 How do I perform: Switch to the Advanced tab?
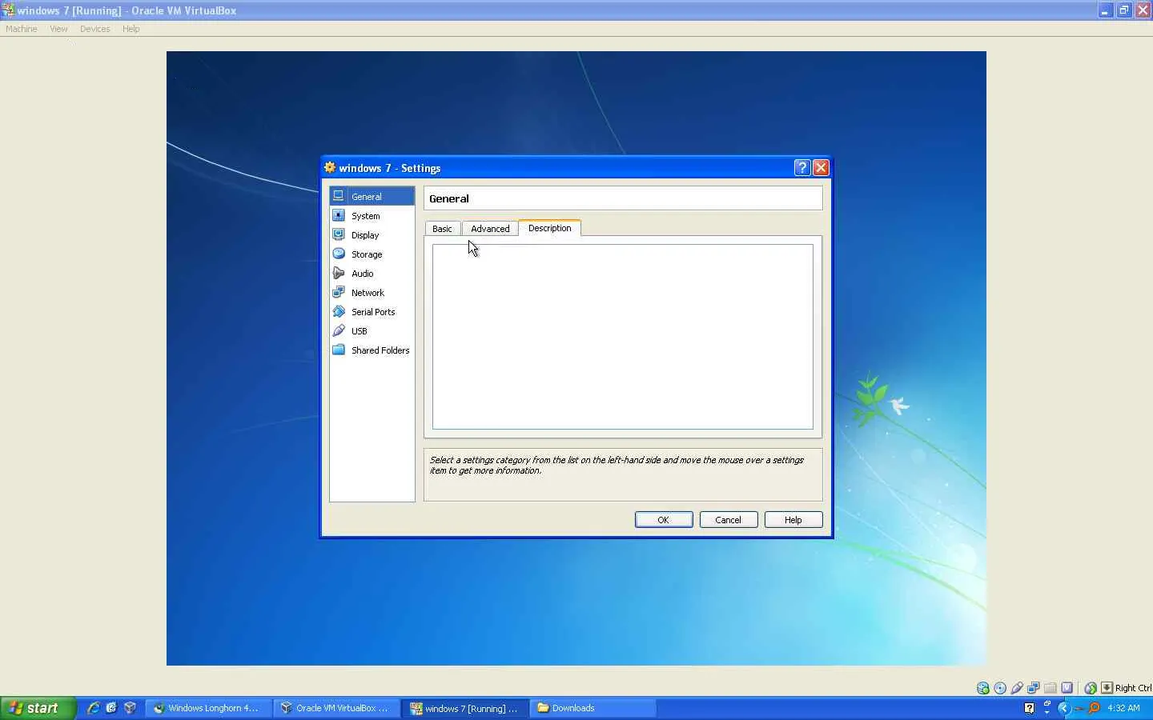pos(490,229)
